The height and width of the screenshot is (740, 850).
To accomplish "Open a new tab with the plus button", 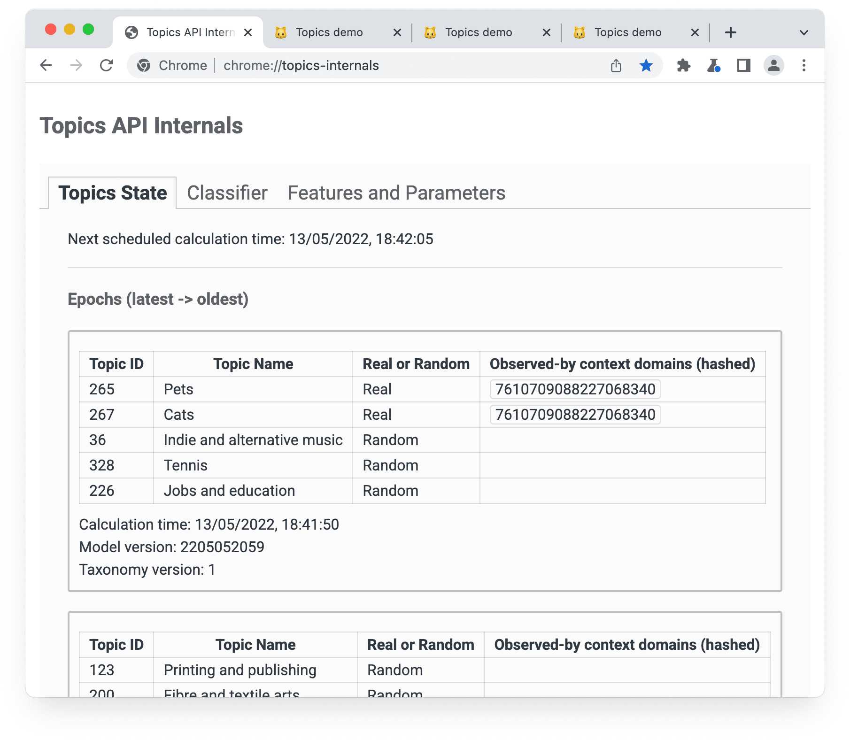I will 730,32.
